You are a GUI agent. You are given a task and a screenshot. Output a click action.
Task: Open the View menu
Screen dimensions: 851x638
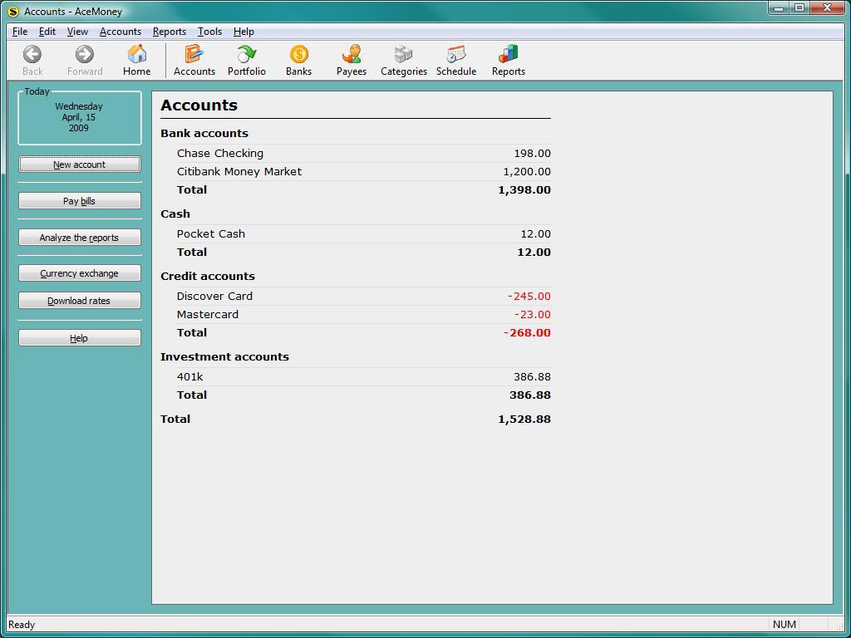coord(76,32)
